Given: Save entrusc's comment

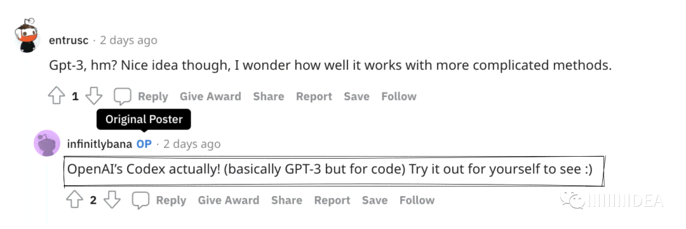Looking at the screenshot, I should 356,96.
